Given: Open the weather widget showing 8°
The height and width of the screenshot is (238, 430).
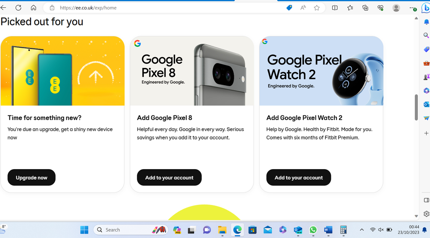Looking at the screenshot, I should click(x=3, y=229).
